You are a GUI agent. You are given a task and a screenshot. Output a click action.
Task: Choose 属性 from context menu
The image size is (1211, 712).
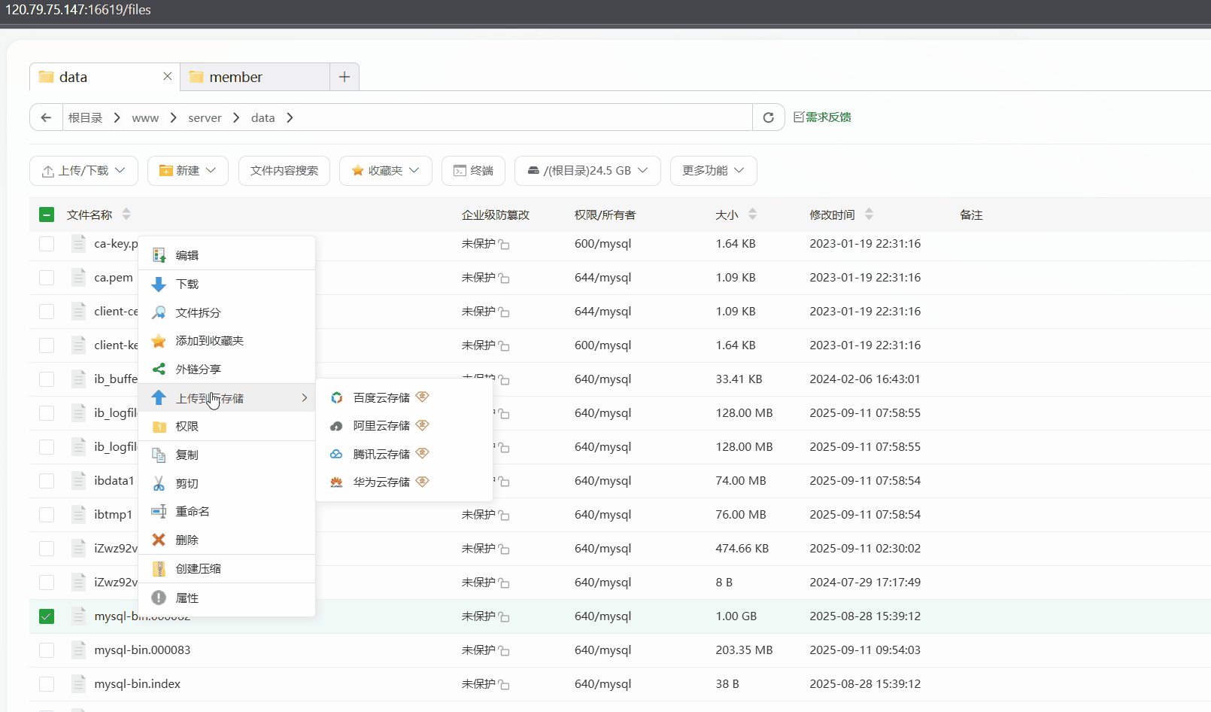[x=226, y=598]
